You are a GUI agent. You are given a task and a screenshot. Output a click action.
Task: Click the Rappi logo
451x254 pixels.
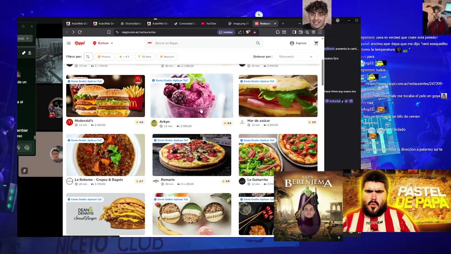[x=80, y=43]
